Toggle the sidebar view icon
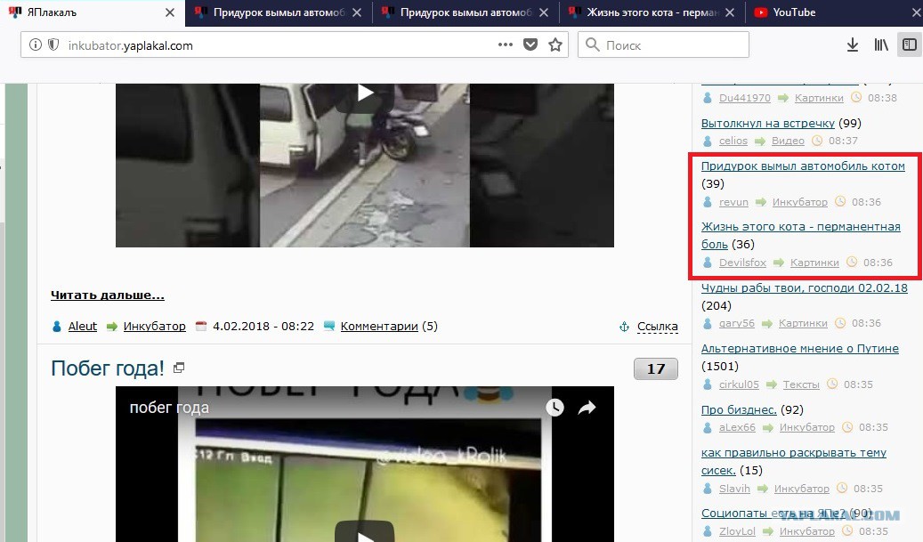The image size is (923, 542). point(909,44)
